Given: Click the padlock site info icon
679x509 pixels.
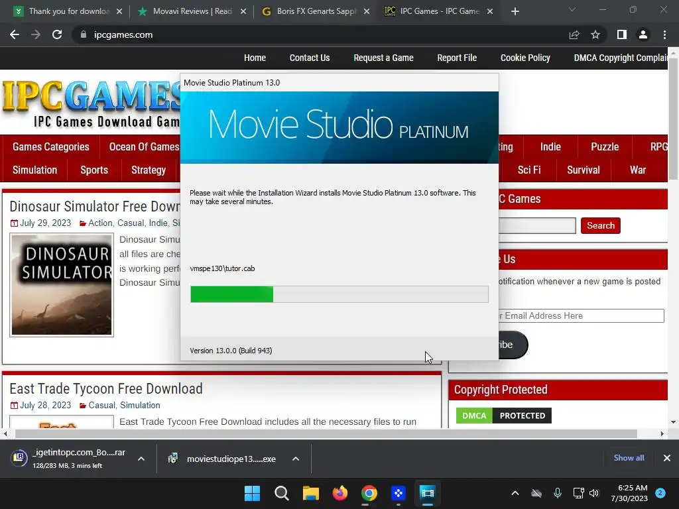Looking at the screenshot, I should pos(84,34).
